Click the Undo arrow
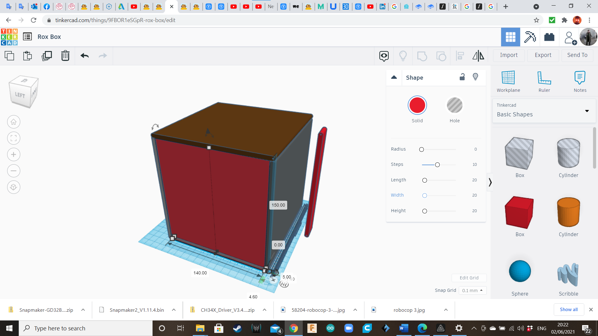This screenshot has width=598, height=336. point(84,56)
